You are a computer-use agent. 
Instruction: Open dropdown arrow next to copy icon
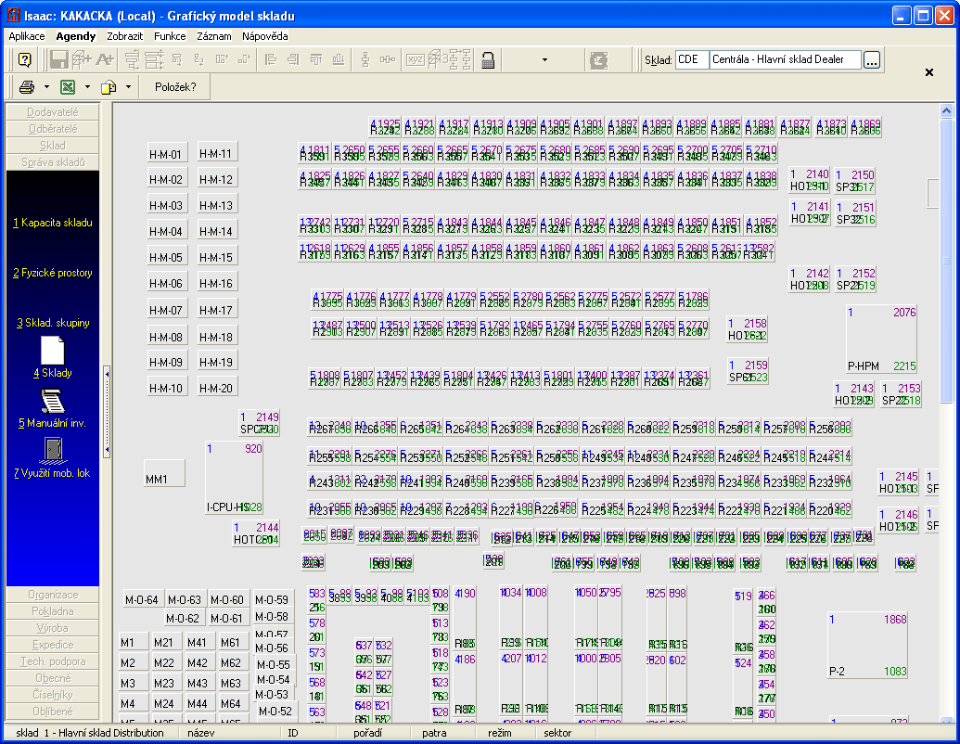point(128,87)
